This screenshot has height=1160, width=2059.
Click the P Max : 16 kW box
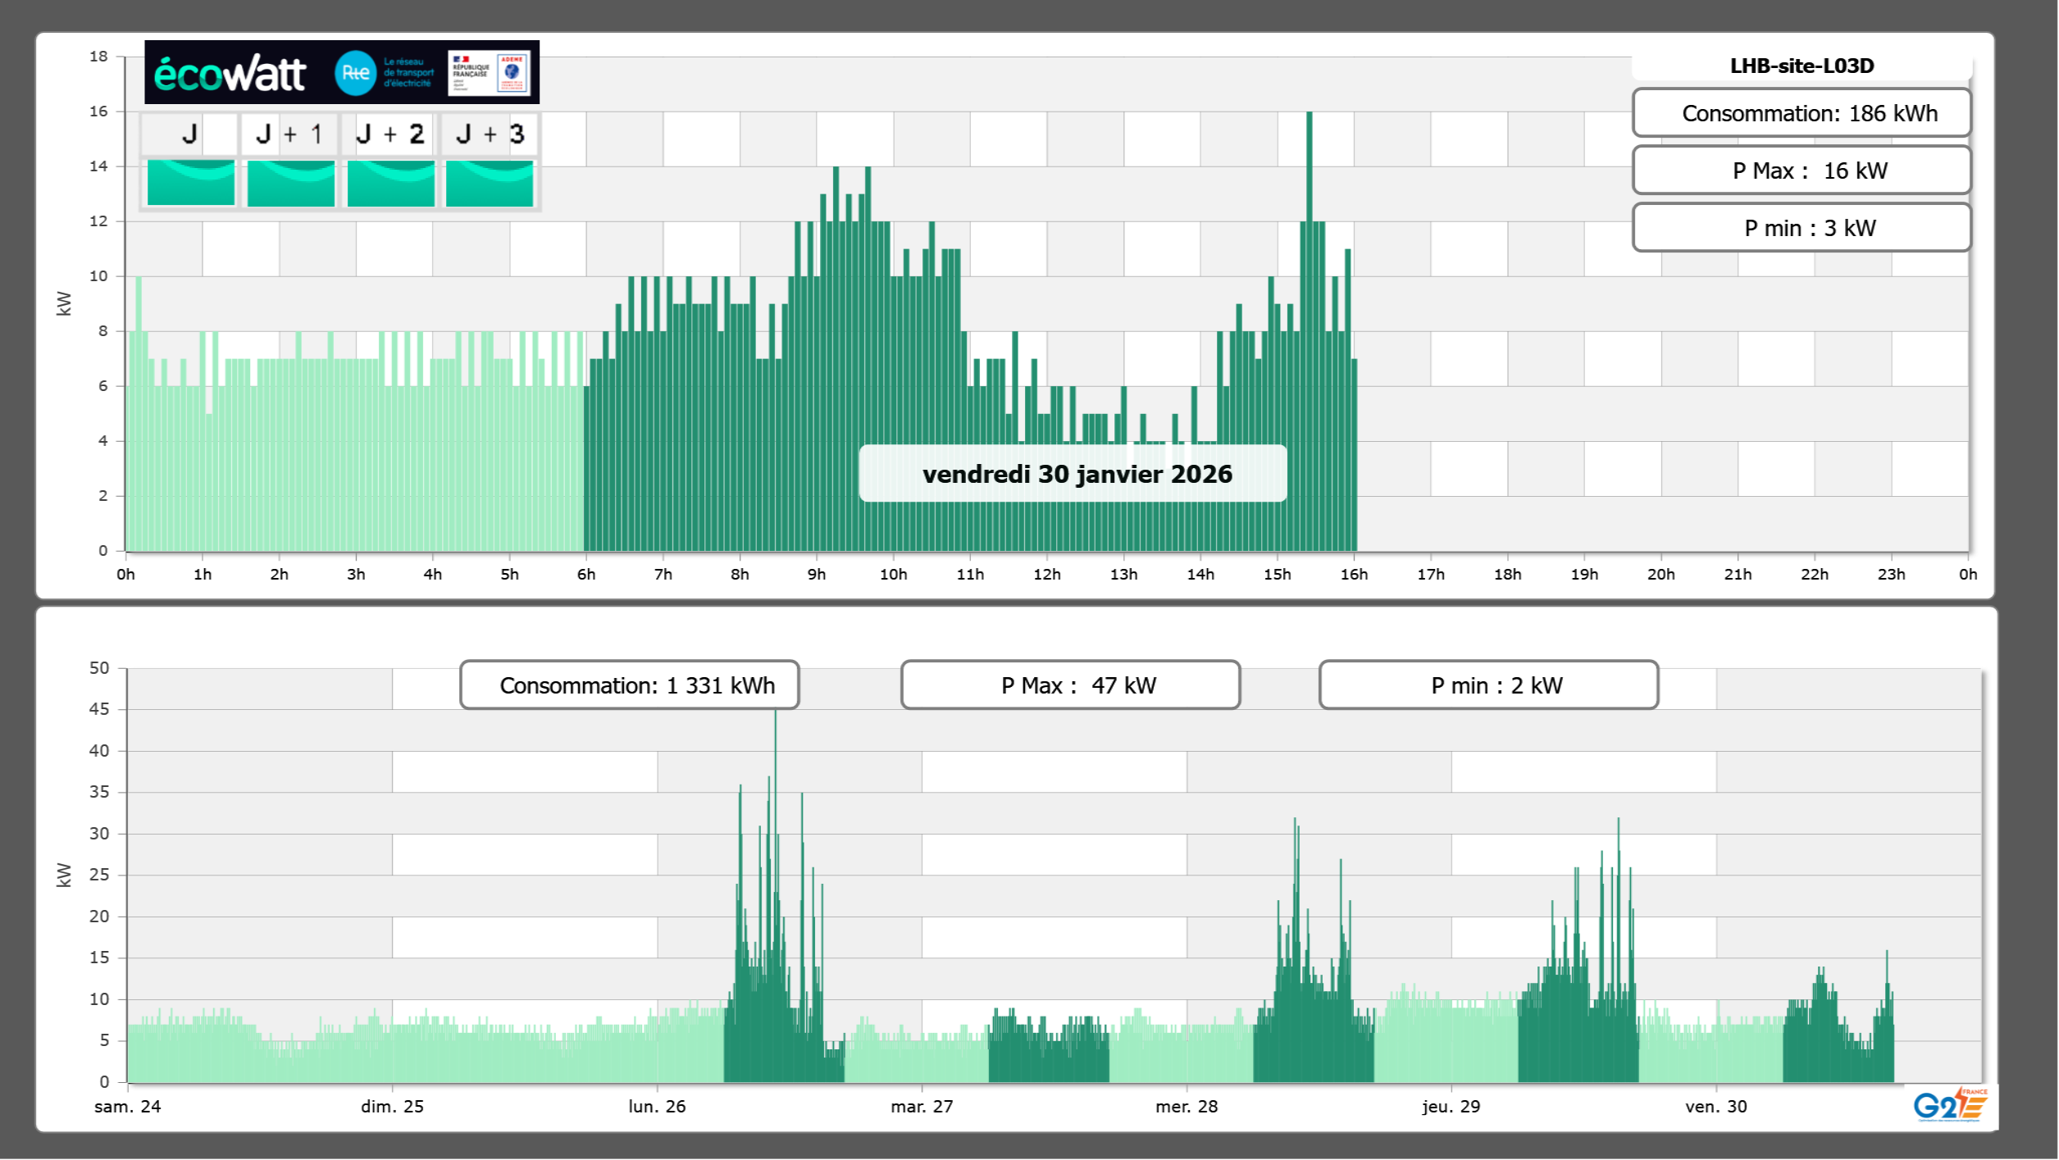coord(1802,171)
